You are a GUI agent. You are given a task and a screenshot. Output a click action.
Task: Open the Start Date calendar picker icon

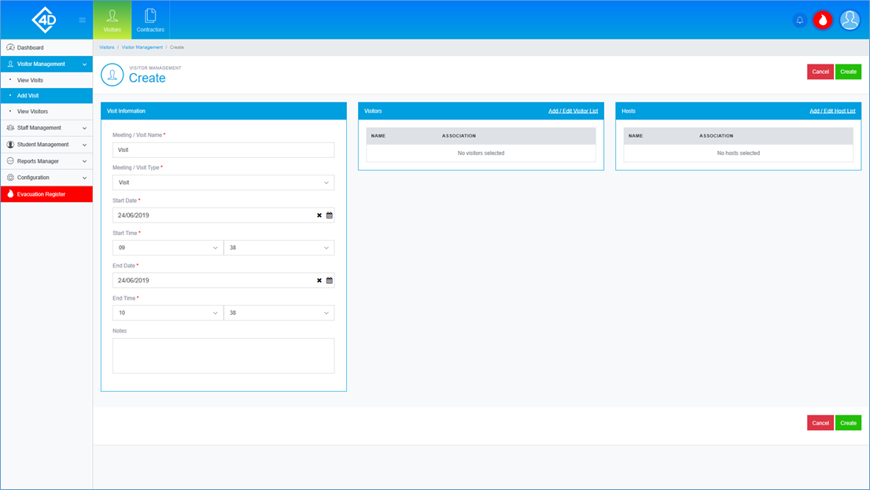coord(330,216)
